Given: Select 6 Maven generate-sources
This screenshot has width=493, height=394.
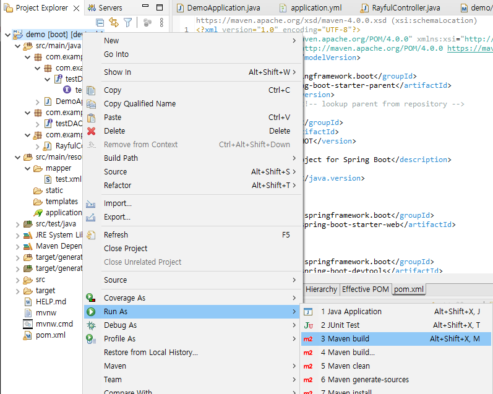Looking at the screenshot, I should click(x=396, y=380).
